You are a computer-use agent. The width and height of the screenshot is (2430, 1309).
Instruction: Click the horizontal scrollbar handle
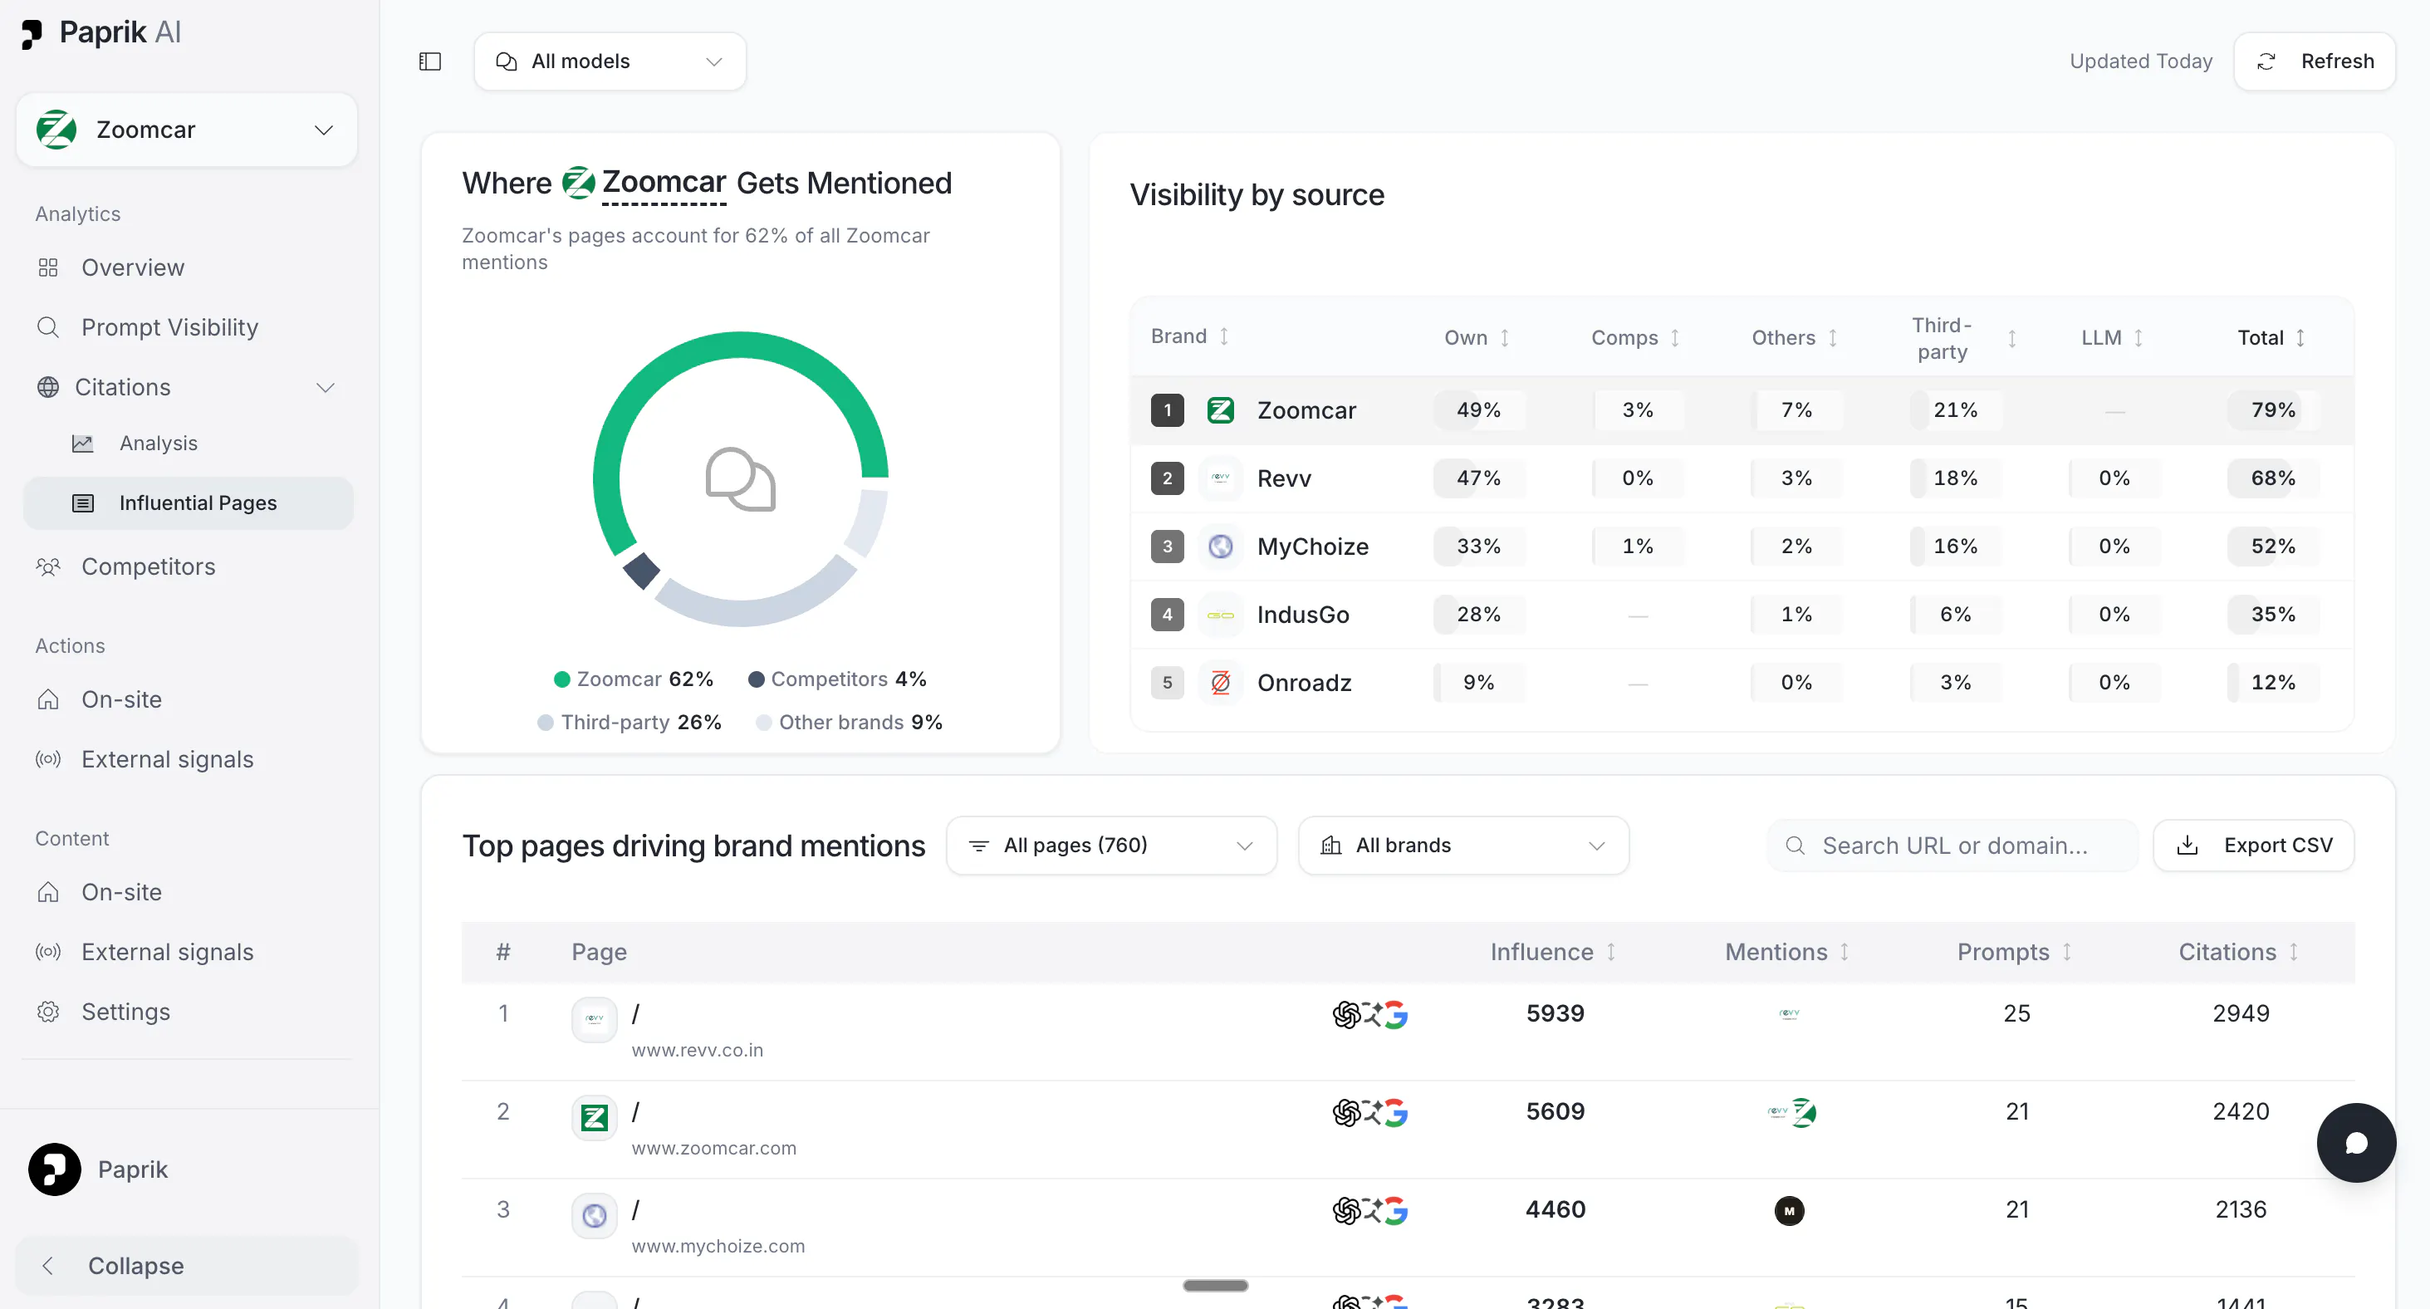click(x=1215, y=1286)
